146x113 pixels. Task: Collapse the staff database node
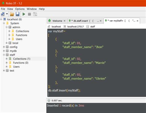(4, 55)
